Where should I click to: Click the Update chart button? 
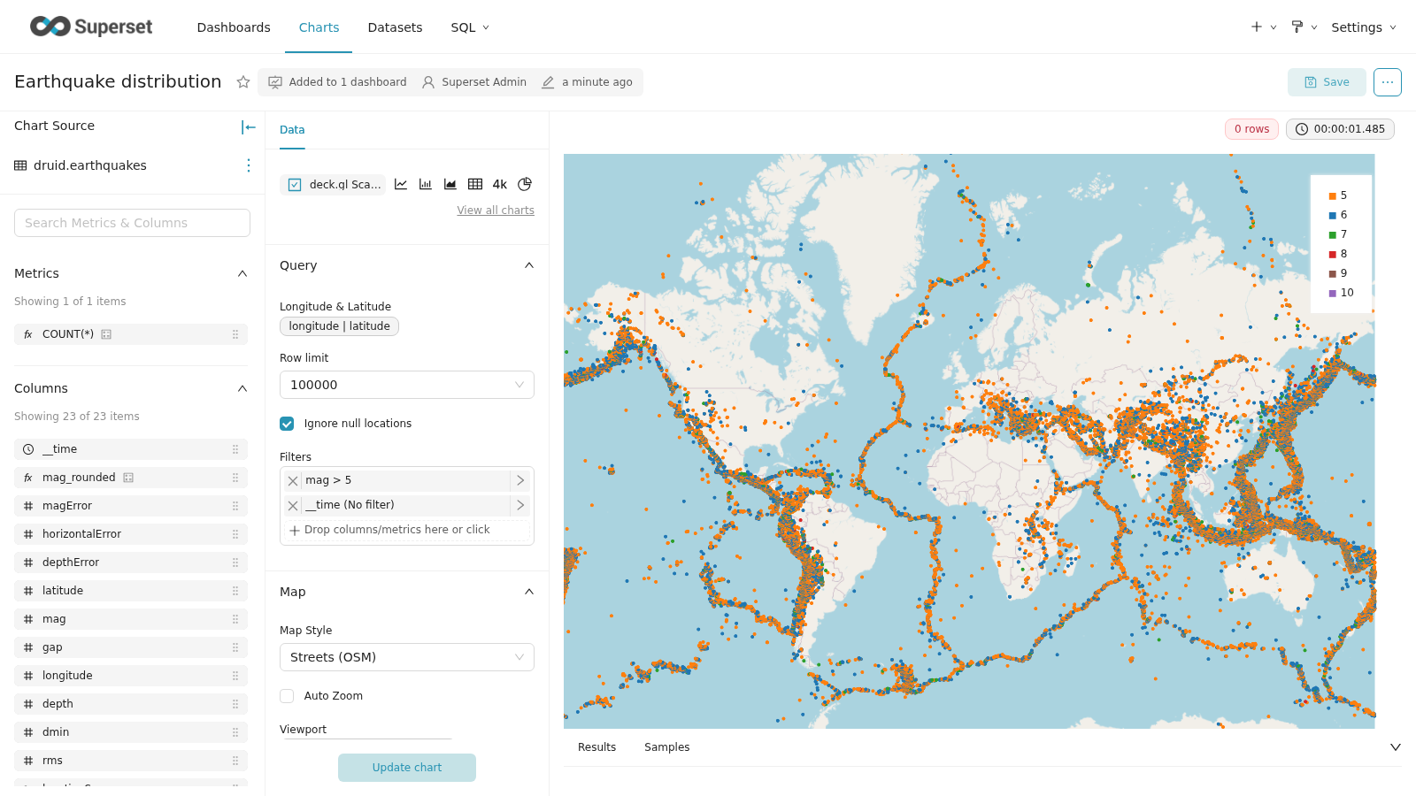(x=407, y=768)
